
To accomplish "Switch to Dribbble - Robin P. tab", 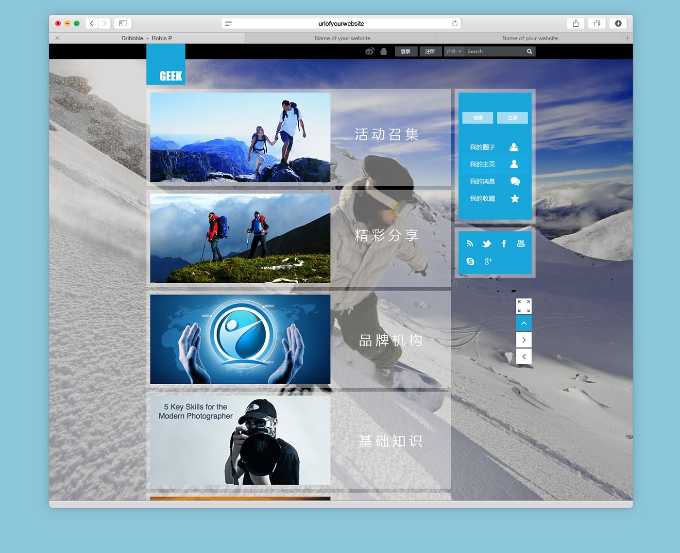I will click(147, 38).
